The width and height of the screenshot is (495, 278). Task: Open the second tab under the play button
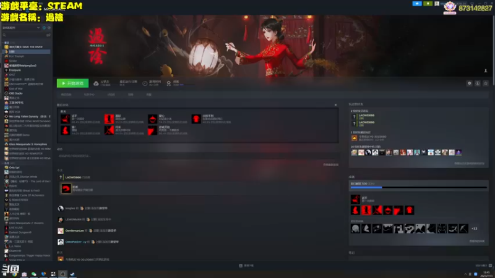point(89,95)
